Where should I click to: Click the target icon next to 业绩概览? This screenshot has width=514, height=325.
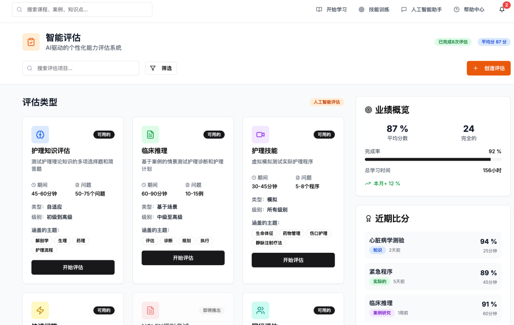[368, 110]
